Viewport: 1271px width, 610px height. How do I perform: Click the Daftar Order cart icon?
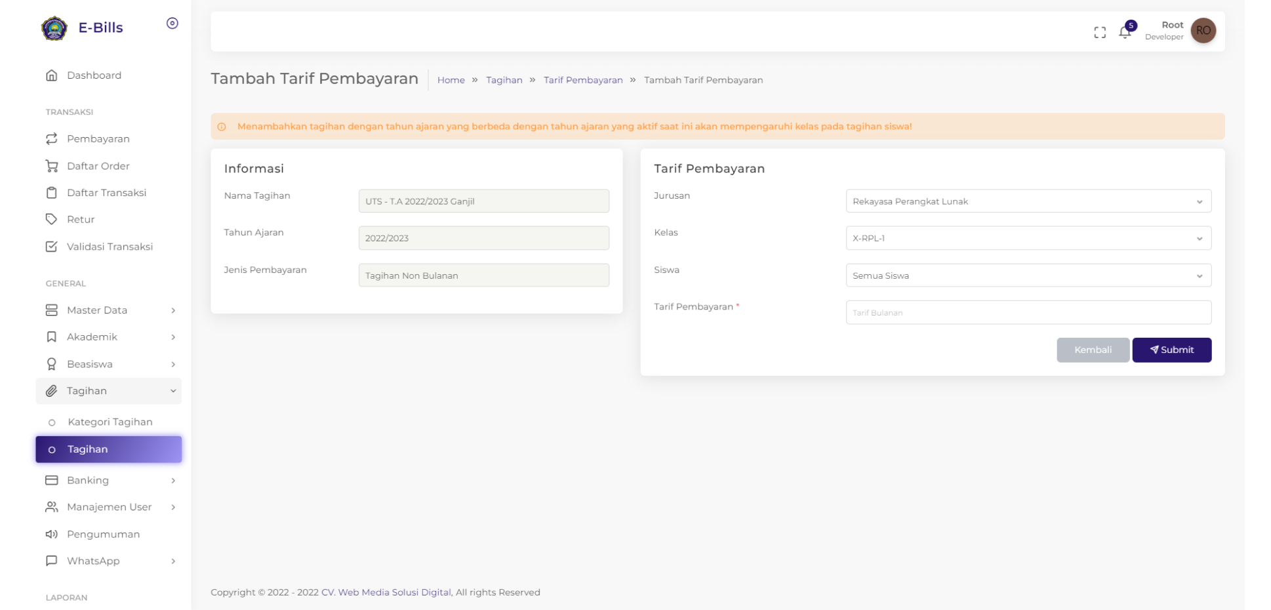coord(52,166)
